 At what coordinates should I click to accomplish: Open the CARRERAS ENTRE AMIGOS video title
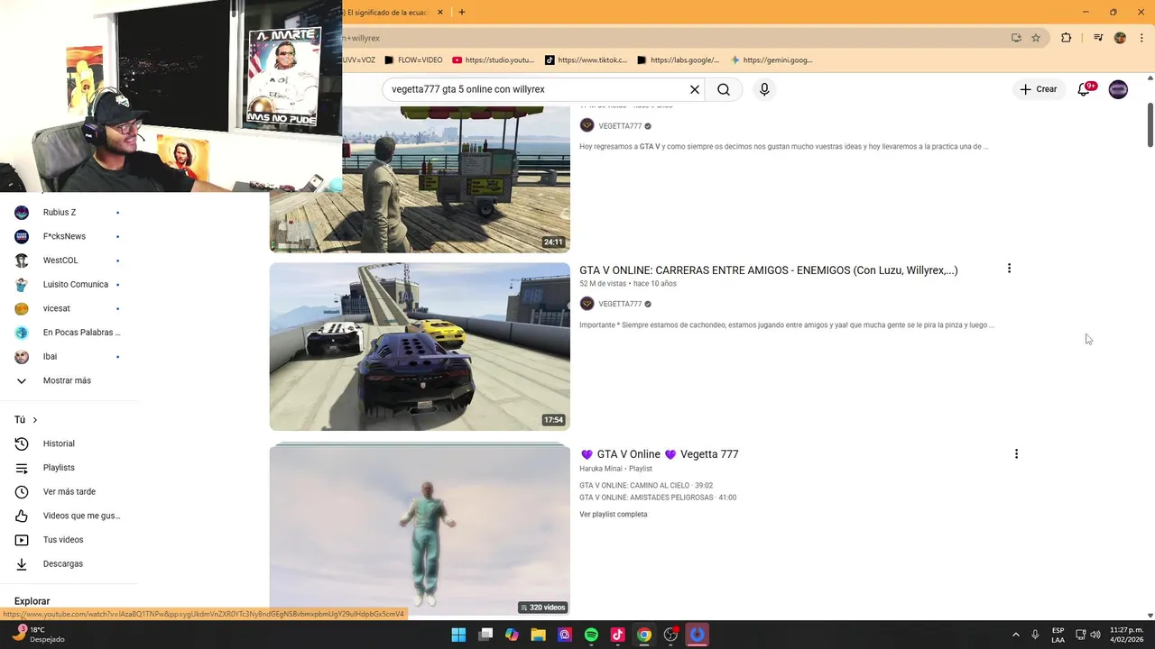click(769, 270)
